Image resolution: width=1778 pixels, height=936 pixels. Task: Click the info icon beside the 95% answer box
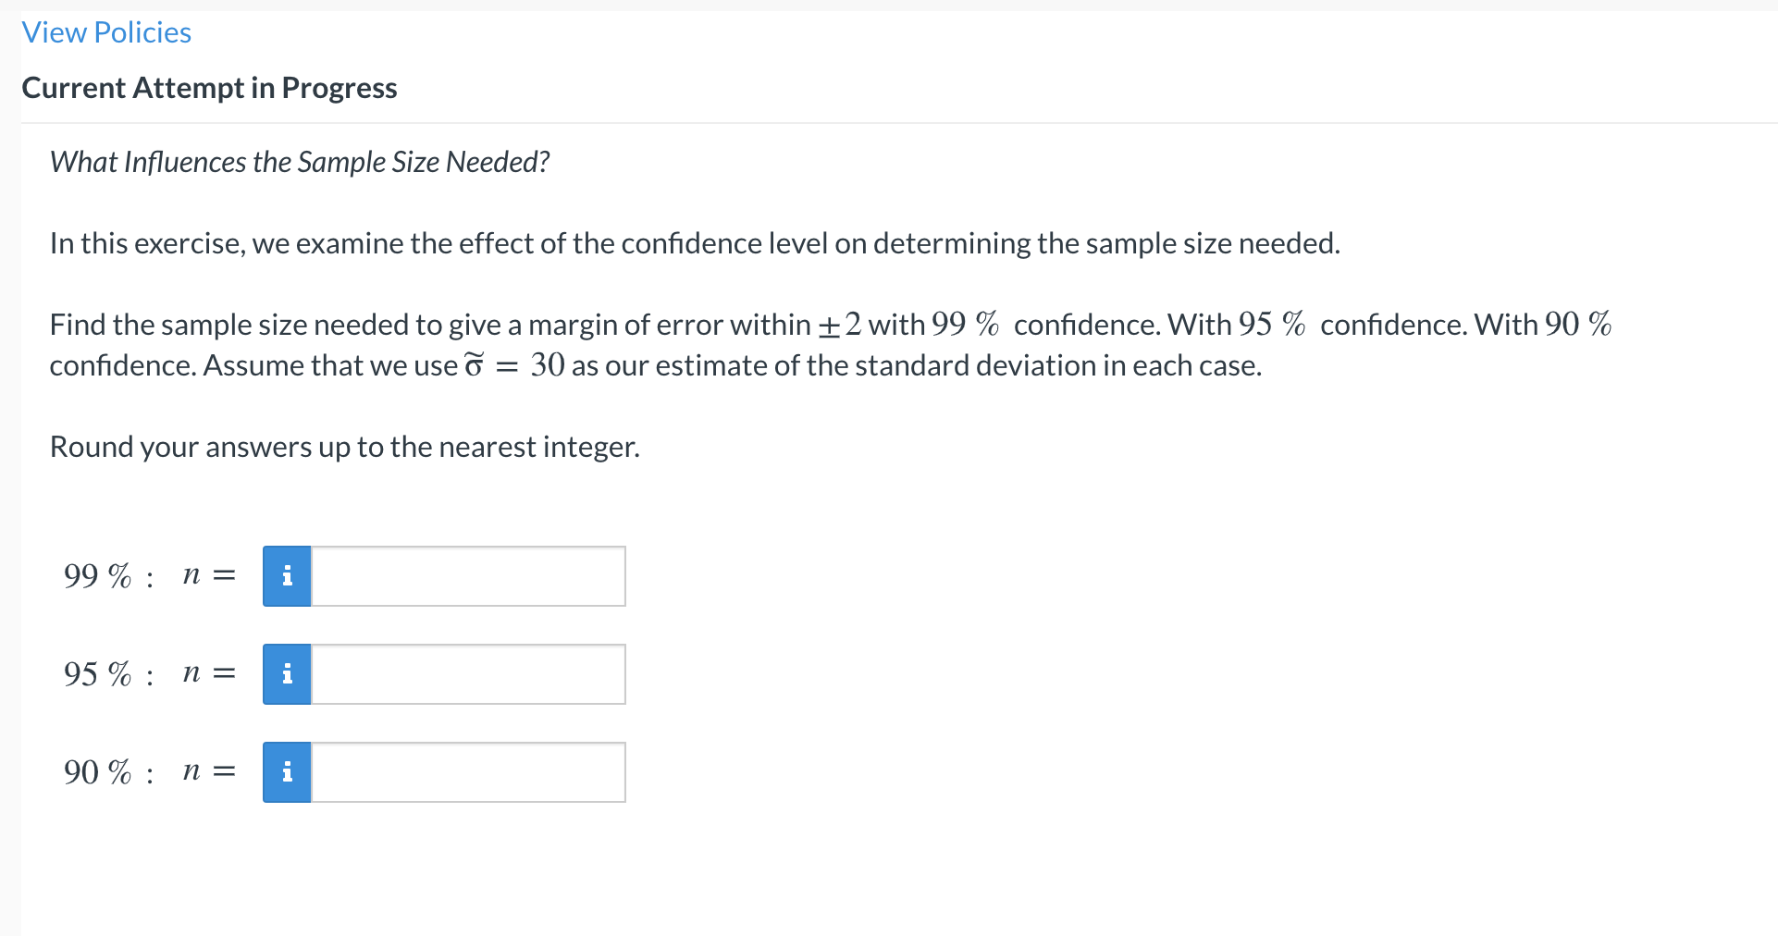pos(287,673)
